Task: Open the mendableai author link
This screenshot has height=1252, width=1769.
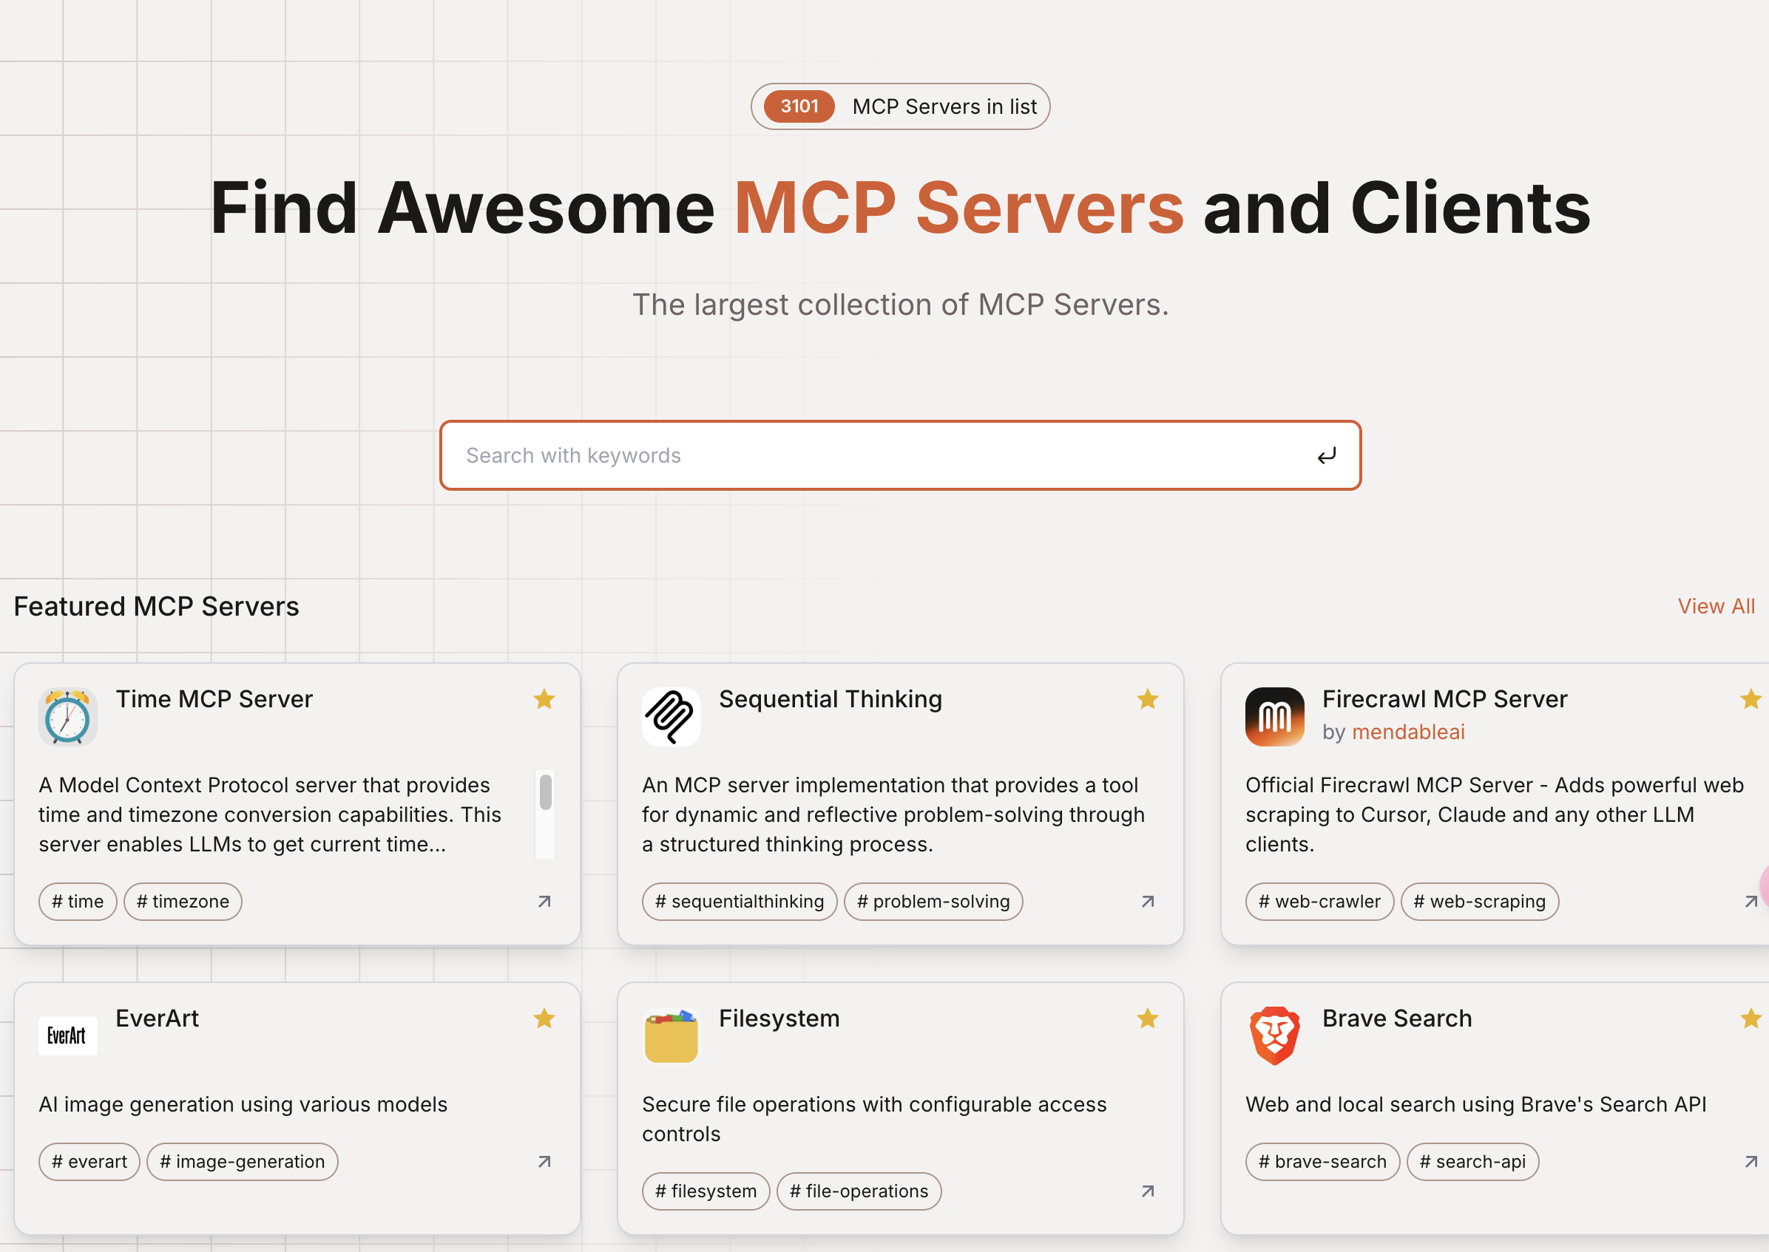Action: click(1407, 732)
